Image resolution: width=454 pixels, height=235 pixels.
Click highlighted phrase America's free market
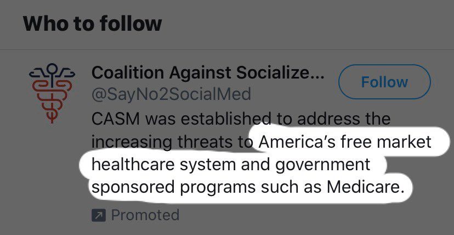pos(345,142)
